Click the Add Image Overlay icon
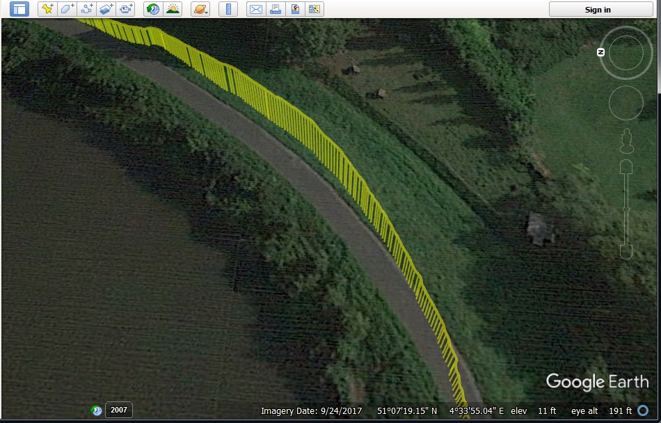Viewport: 661px width, 423px height. click(x=106, y=9)
